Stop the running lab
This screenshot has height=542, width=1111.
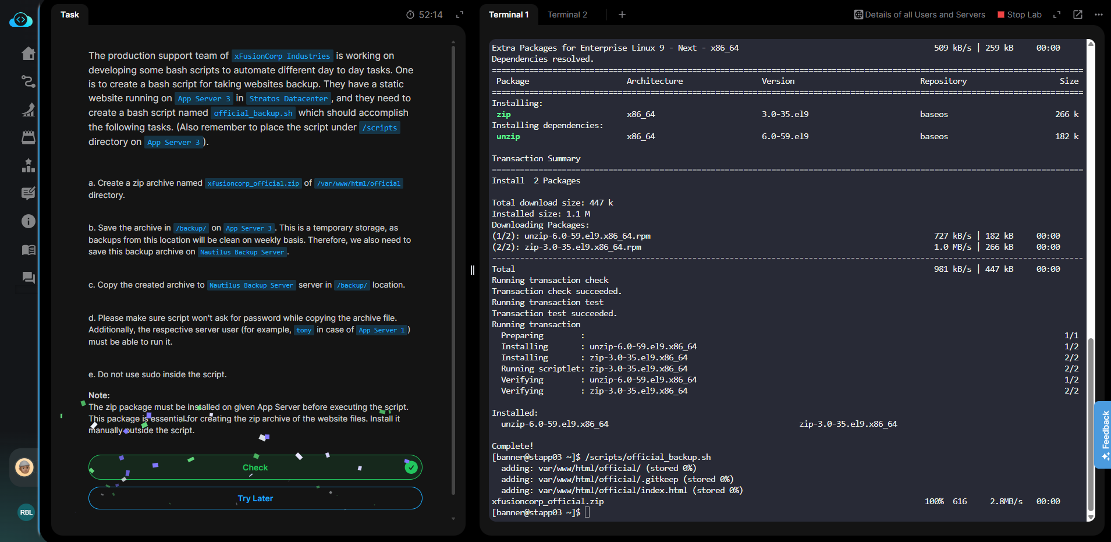(x=1019, y=15)
